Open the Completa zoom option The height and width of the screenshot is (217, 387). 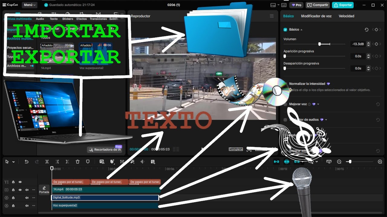236,149
